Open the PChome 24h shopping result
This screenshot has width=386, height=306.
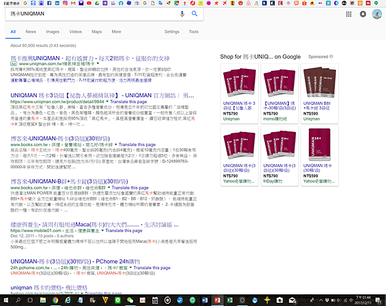click(75, 262)
